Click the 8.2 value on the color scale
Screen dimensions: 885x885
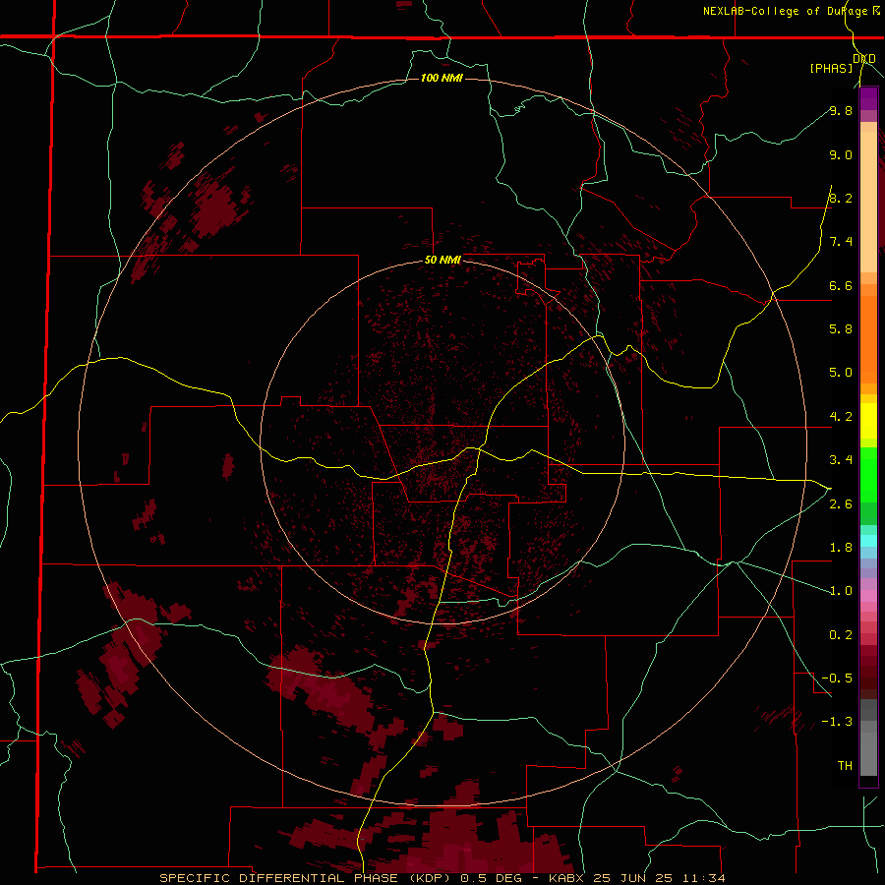tap(841, 198)
